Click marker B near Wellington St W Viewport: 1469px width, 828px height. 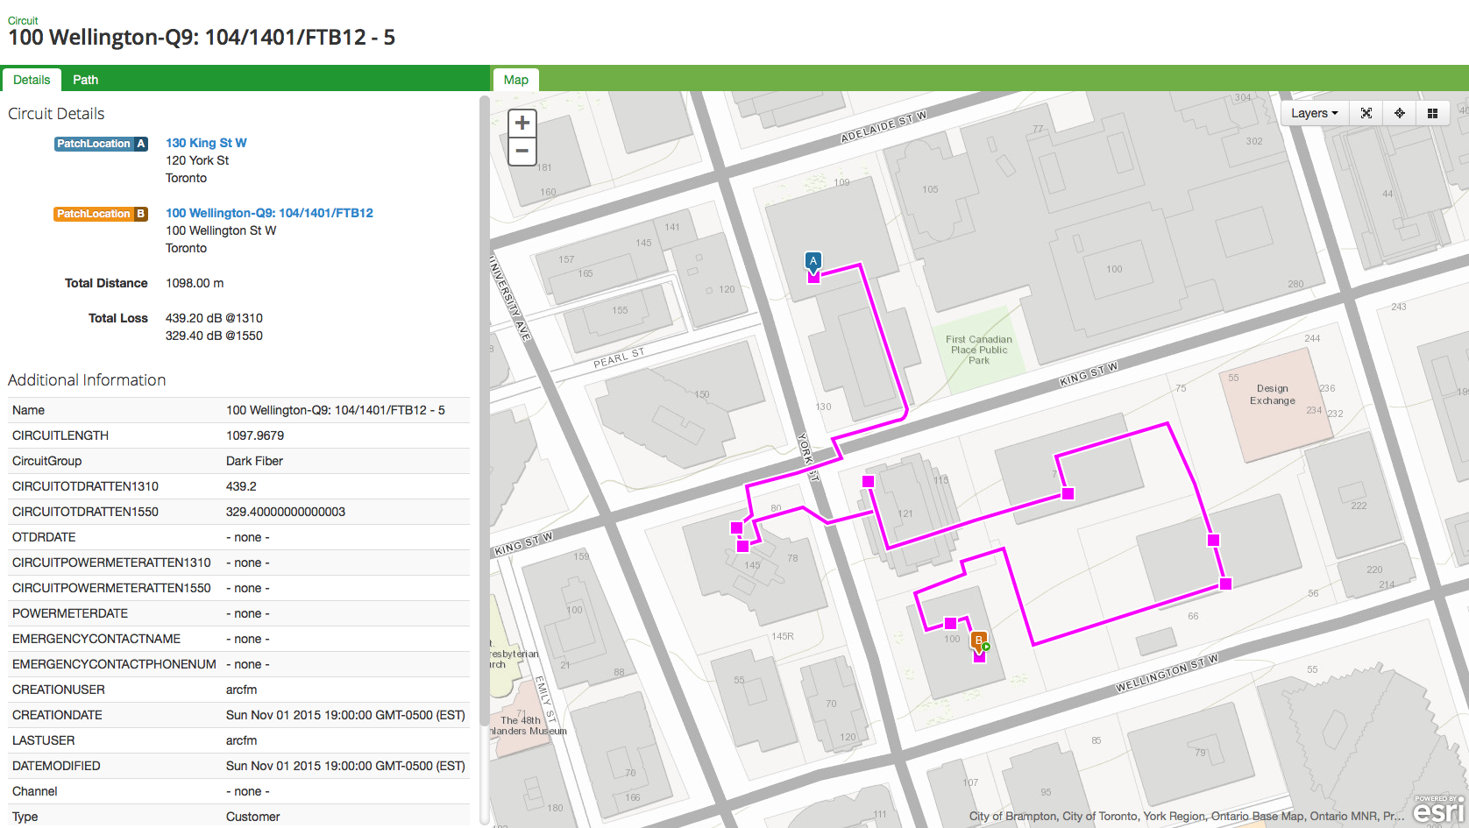[x=977, y=640]
